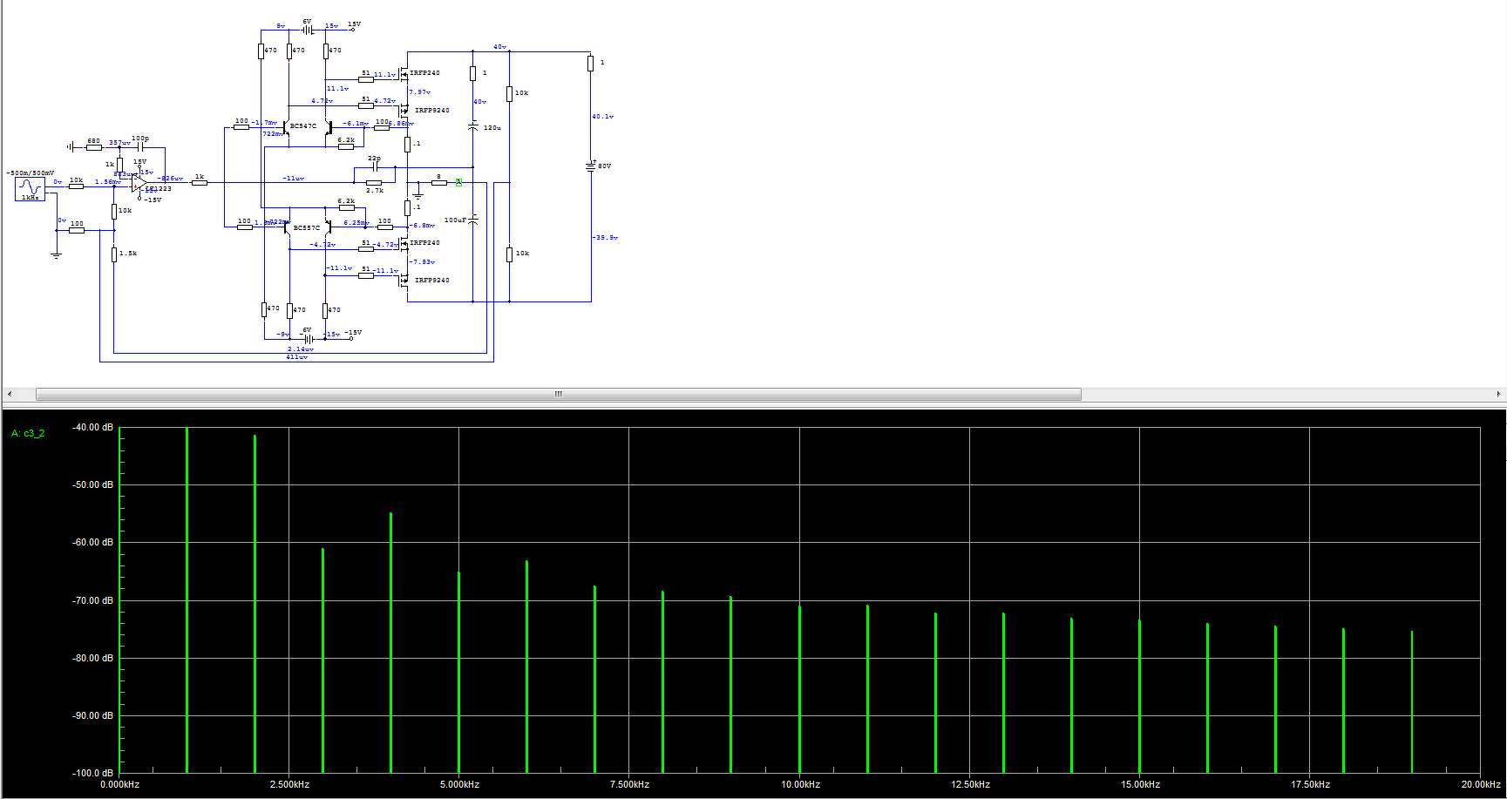
Task: Click the horizontal scrollbar thumb
Action: 559,394
